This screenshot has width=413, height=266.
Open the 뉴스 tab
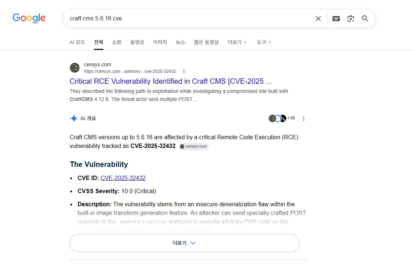click(180, 42)
